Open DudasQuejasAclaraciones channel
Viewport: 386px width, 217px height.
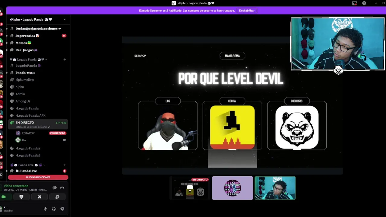coord(38,29)
